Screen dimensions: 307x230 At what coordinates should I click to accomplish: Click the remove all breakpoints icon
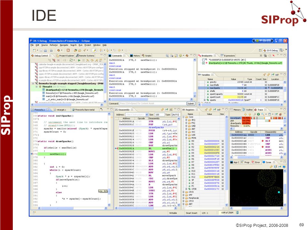point(265,56)
